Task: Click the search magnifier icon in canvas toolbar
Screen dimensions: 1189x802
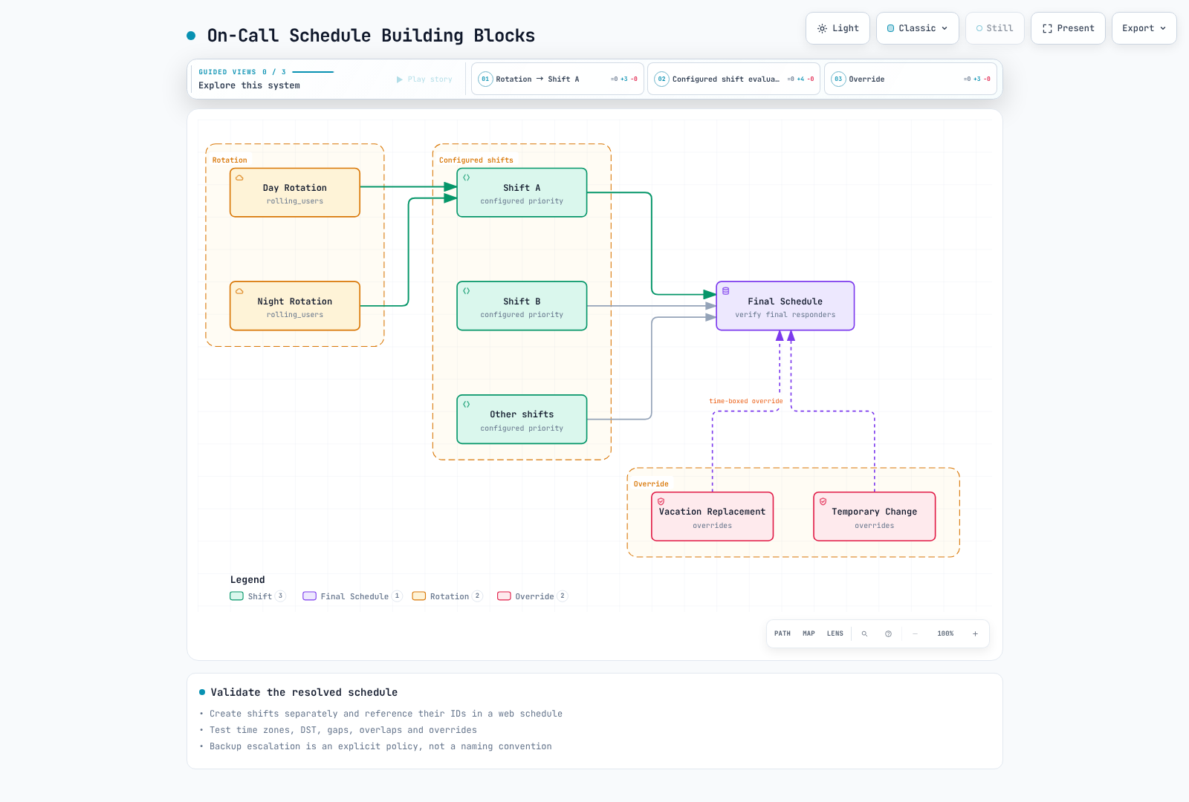Action: [x=864, y=634]
